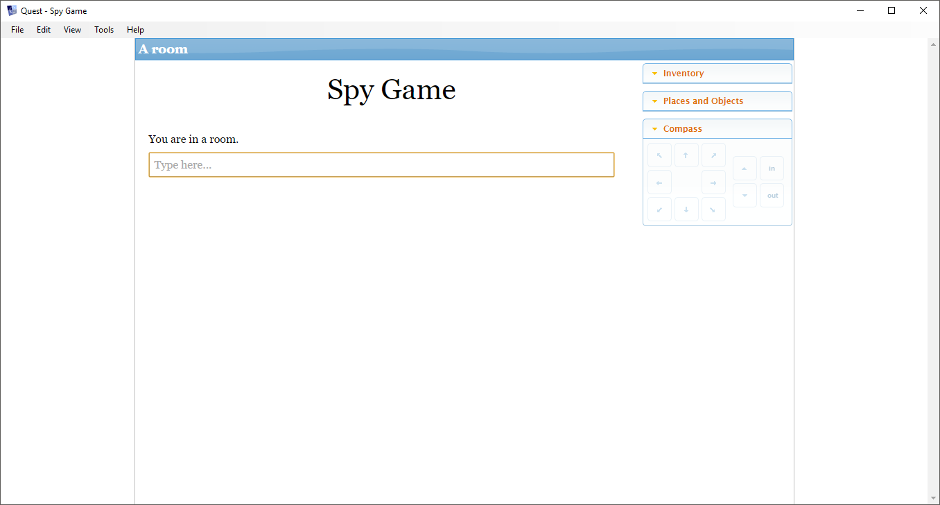The height and width of the screenshot is (505, 940).
Task: Maximize the Quest window
Action: 891,10
